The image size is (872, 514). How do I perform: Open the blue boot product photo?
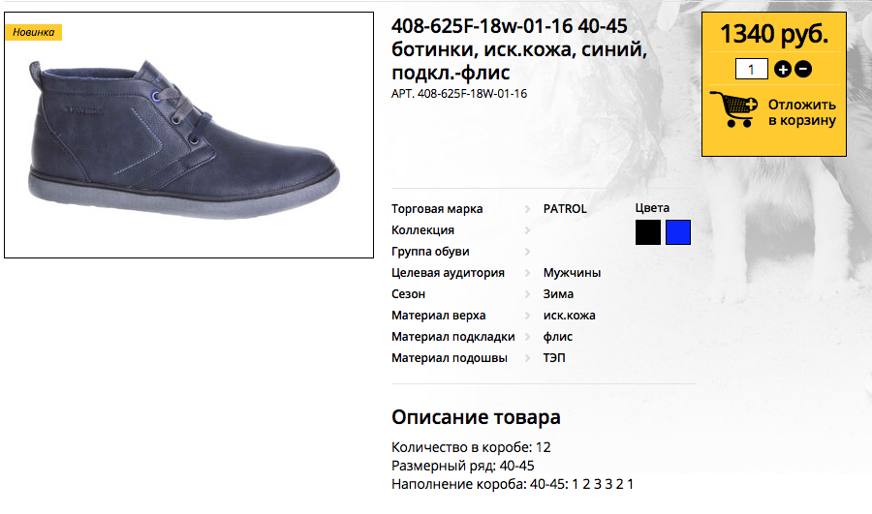coord(189,135)
